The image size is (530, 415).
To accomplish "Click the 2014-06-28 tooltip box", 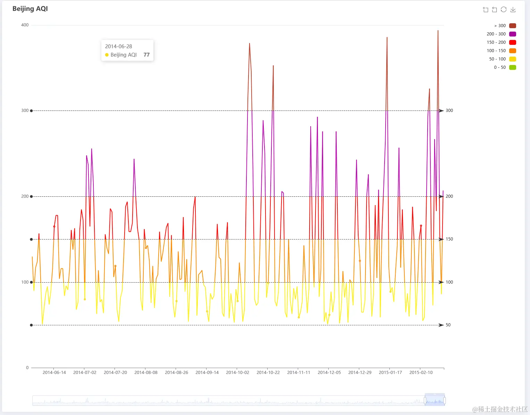I will (127, 51).
